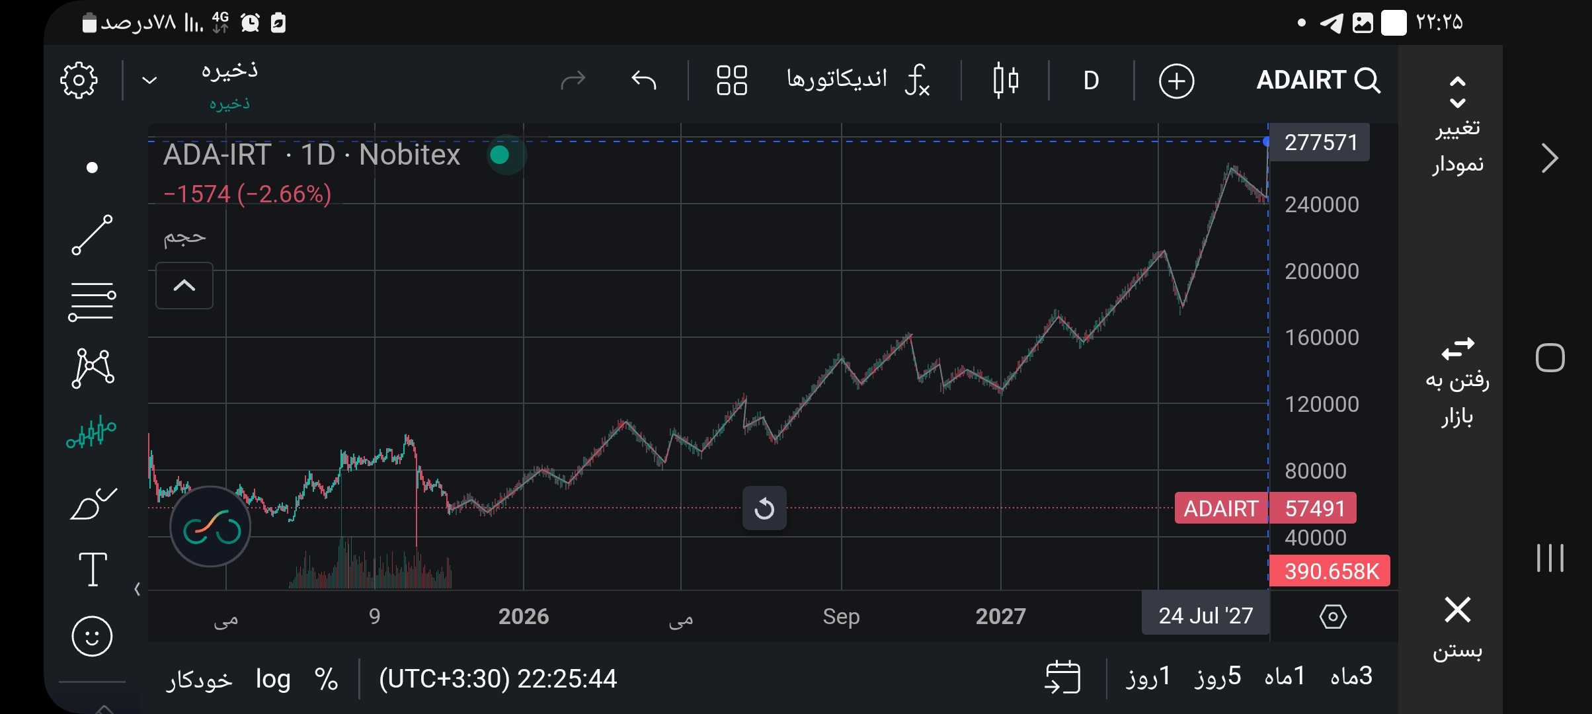Viewport: 1592px width, 714px height.
Task: Open the emoji stickers tool
Action: (x=92, y=636)
